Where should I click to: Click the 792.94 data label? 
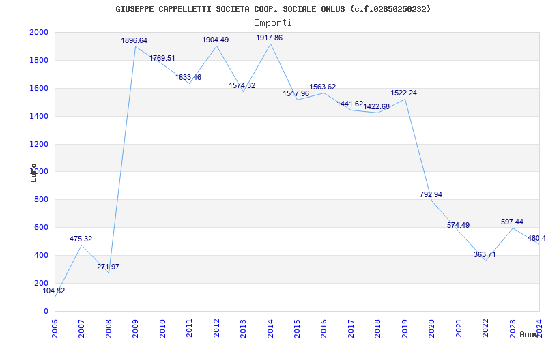click(x=431, y=195)
